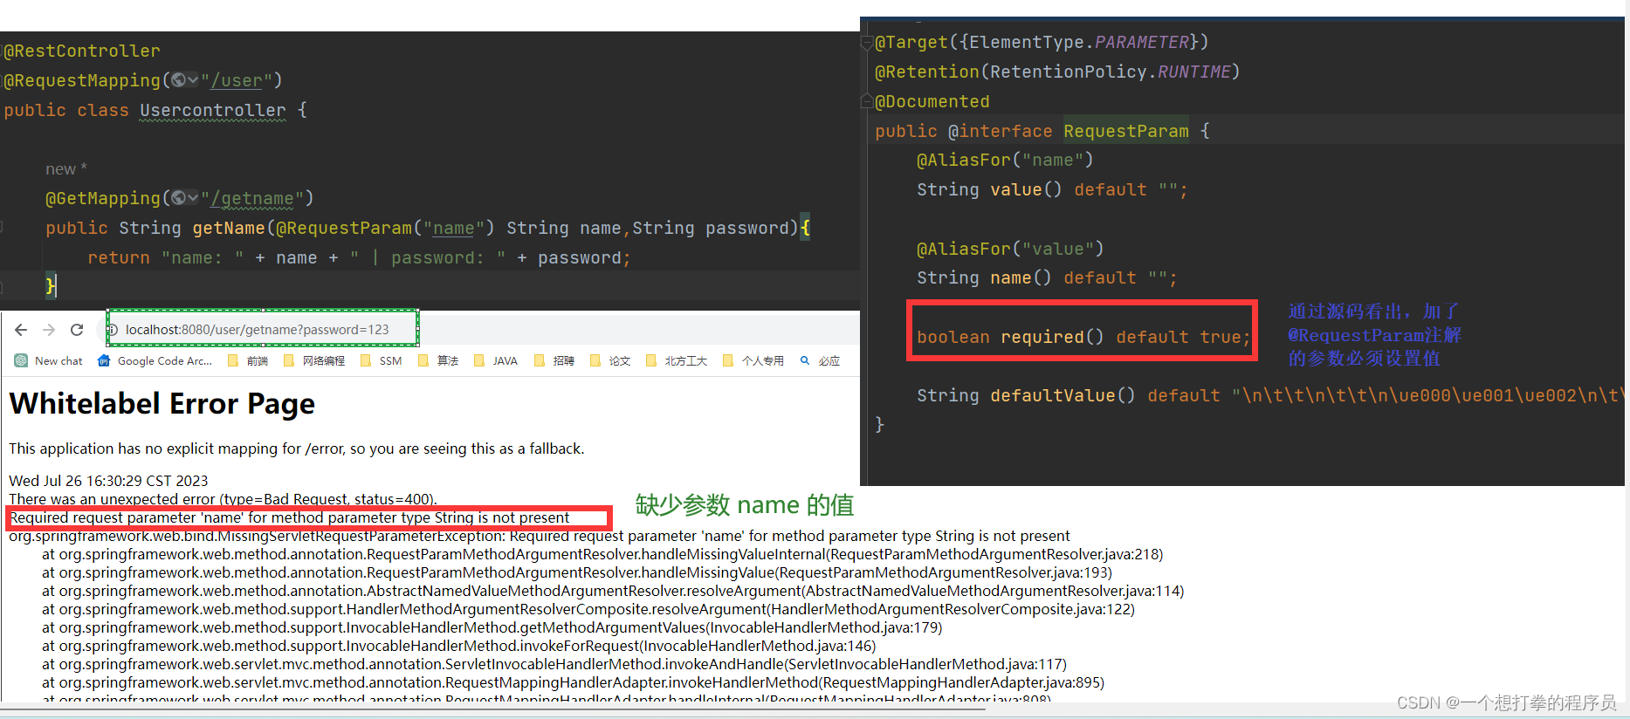Click the "/getname" URL path link
1630x719 pixels.
(252, 198)
